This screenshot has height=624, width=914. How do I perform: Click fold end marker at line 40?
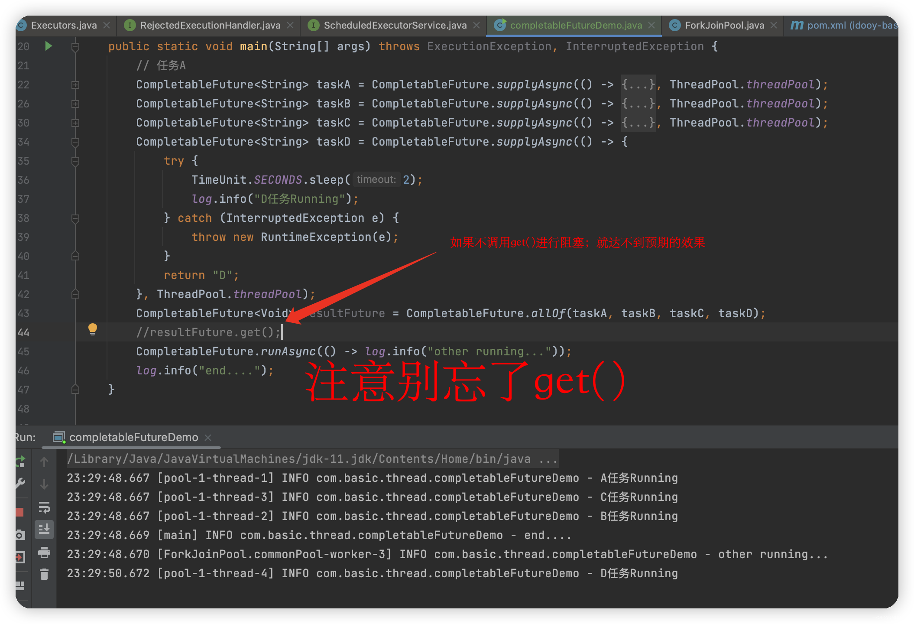(75, 256)
